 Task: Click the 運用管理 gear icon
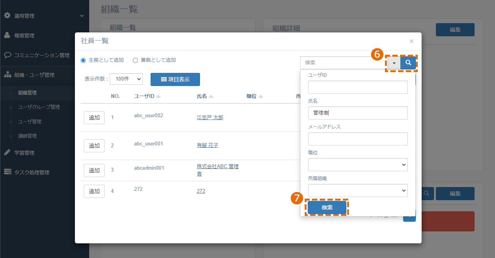point(7,15)
